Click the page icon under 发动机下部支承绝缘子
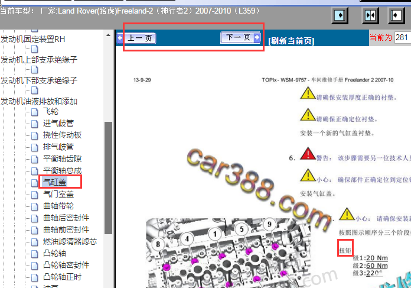This screenshot has width=411, height=288. click(35, 90)
